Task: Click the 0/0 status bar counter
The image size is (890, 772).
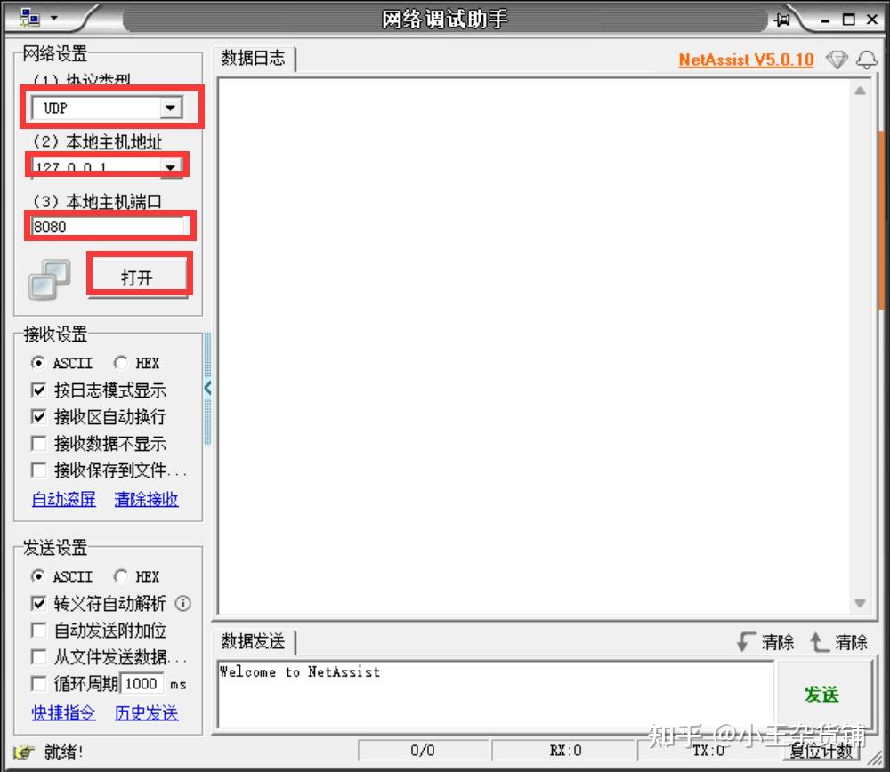Action: (x=423, y=751)
